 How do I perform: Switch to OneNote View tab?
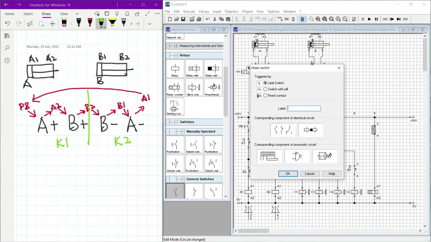(x=64, y=14)
